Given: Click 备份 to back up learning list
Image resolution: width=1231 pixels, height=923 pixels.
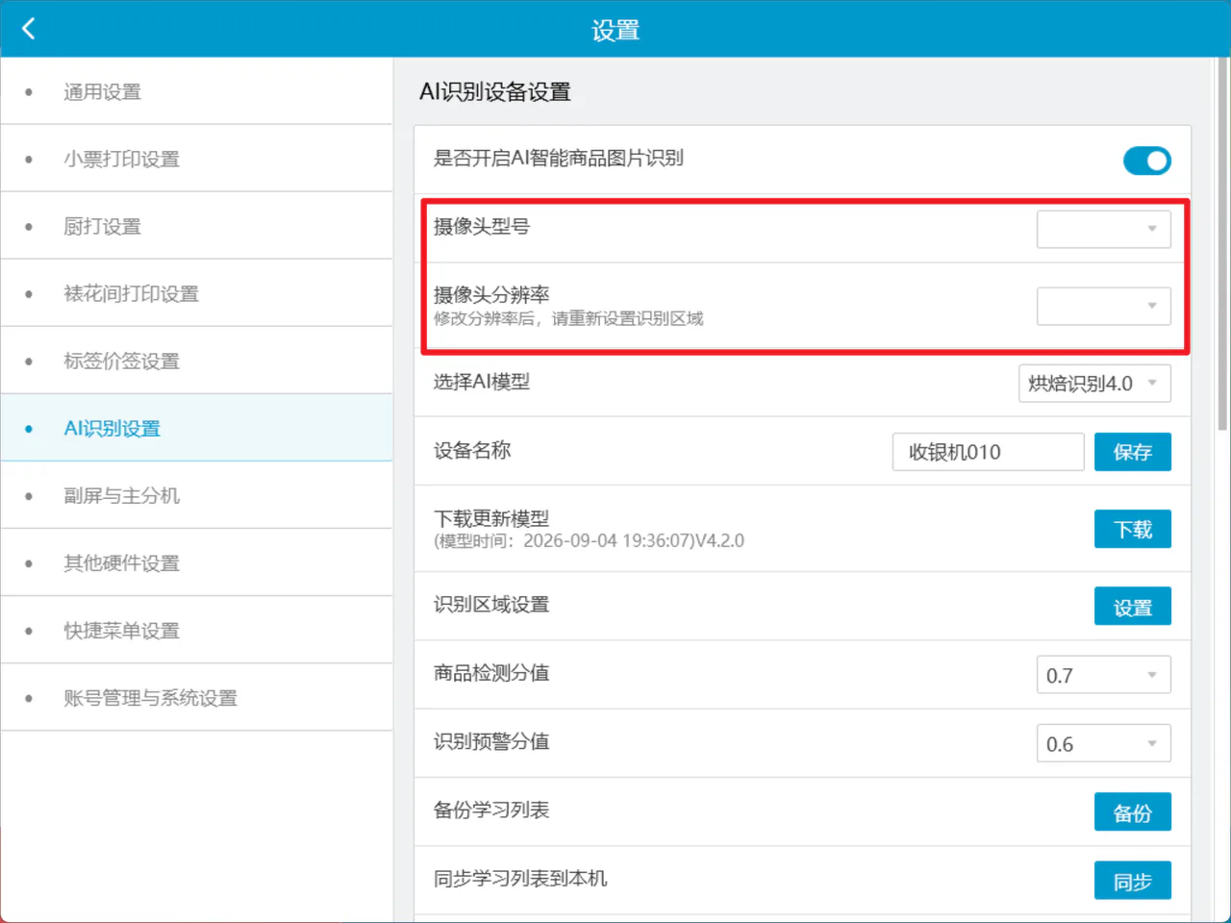Looking at the screenshot, I should tap(1133, 812).
